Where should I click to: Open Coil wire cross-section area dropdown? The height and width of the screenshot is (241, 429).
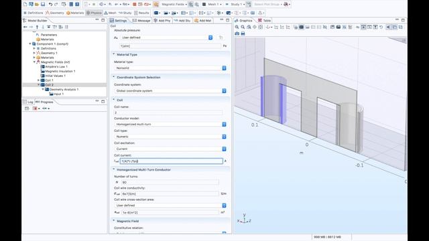click(x=224, y=206)
